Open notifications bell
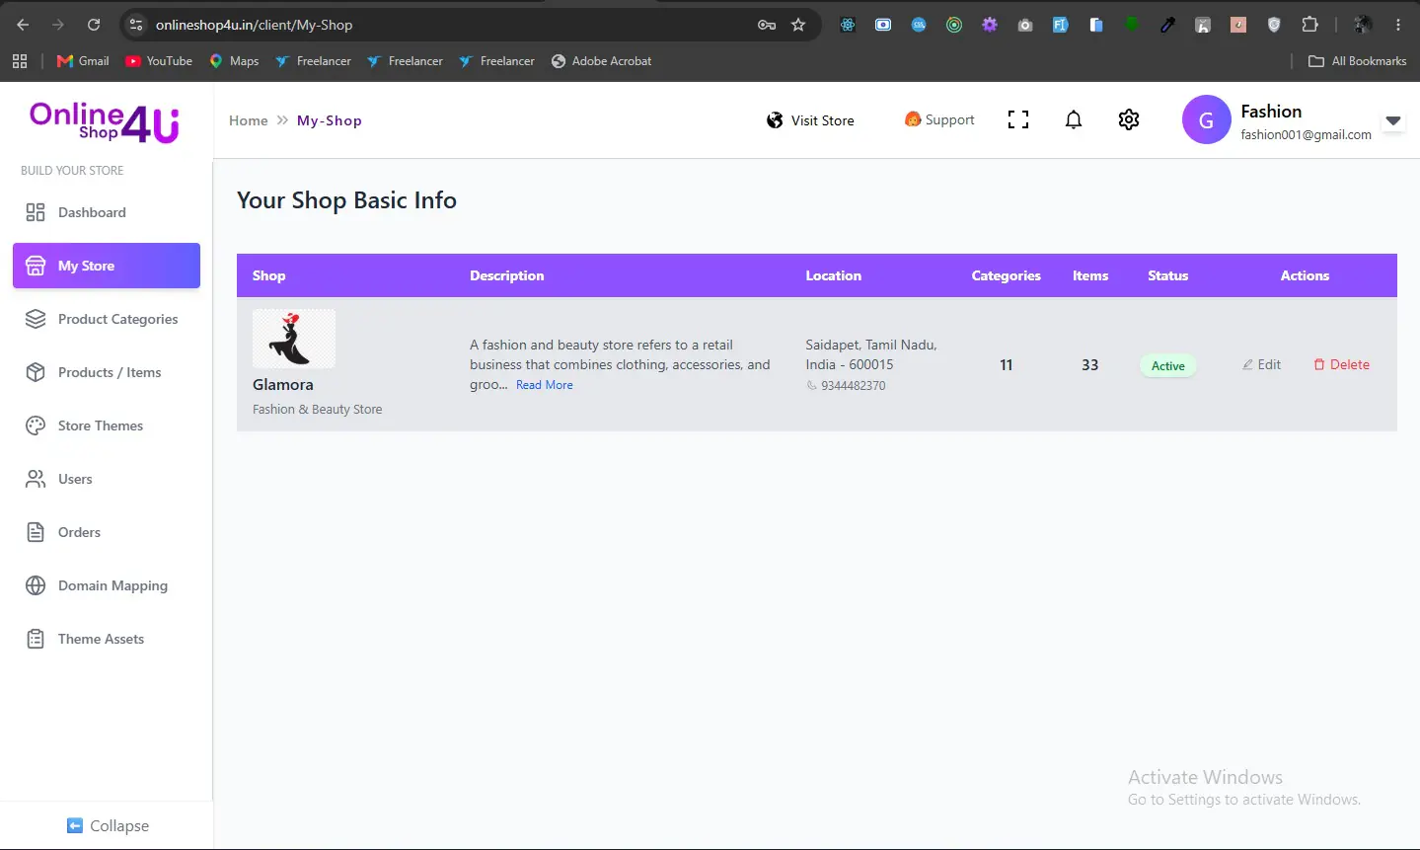 coord(1074,119)
